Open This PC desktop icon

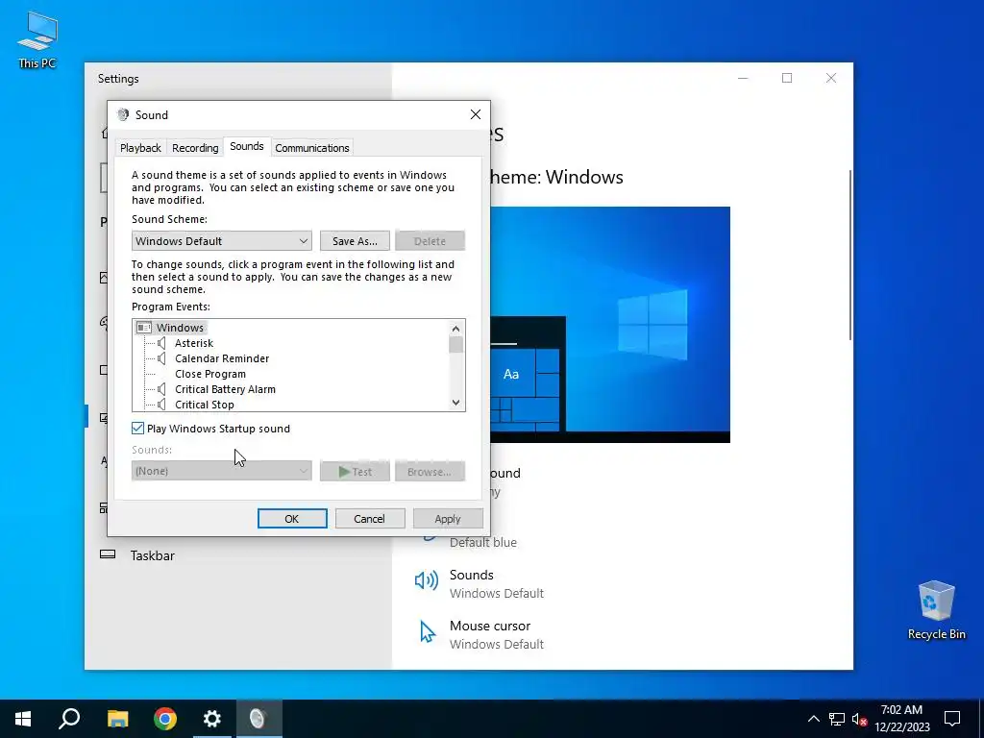point(37,40)
